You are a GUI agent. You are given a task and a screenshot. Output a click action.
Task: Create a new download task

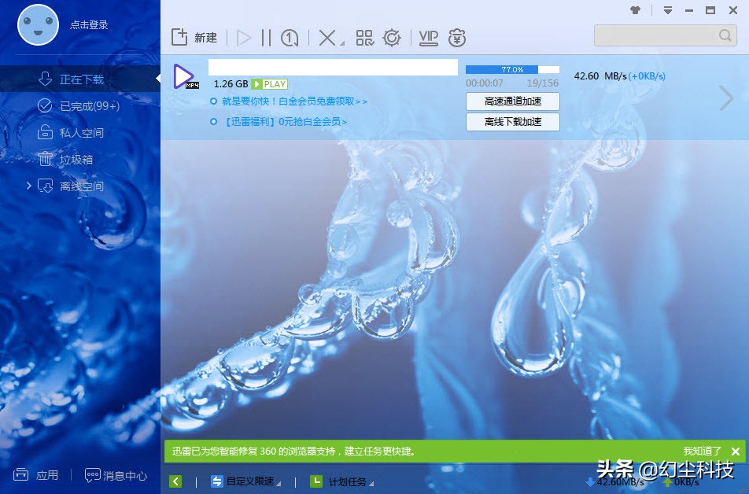(x=193, y=37)
